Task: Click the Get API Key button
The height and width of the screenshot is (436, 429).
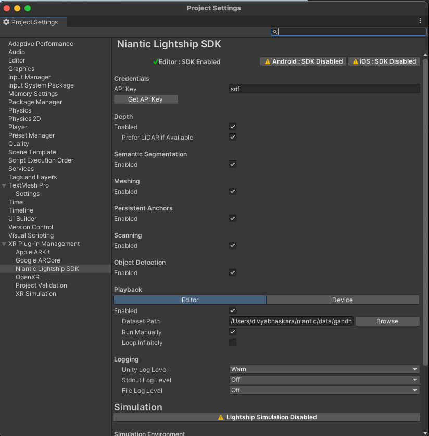Action: pos(146,99)
